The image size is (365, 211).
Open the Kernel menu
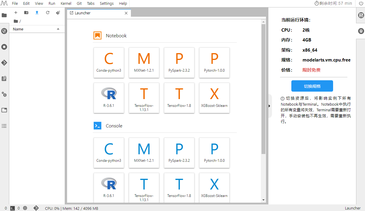[x=66, y=4]
